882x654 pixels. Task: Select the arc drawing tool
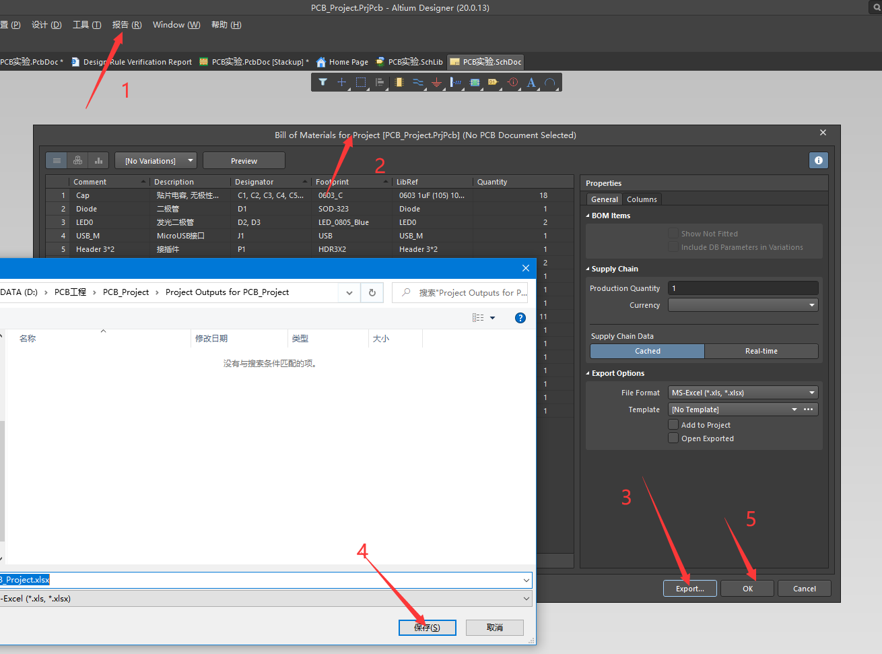click(550, 82)
